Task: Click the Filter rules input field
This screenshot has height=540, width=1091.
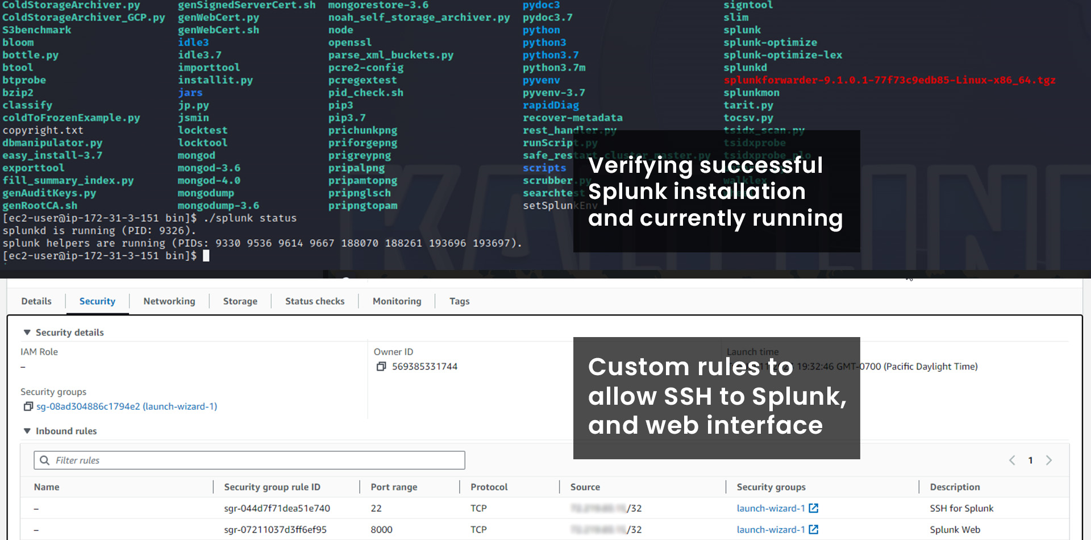Action: [249, 460]
